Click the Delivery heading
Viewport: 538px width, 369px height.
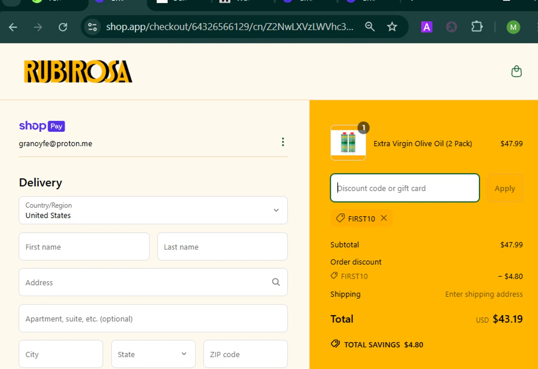[x=41, y=183]
